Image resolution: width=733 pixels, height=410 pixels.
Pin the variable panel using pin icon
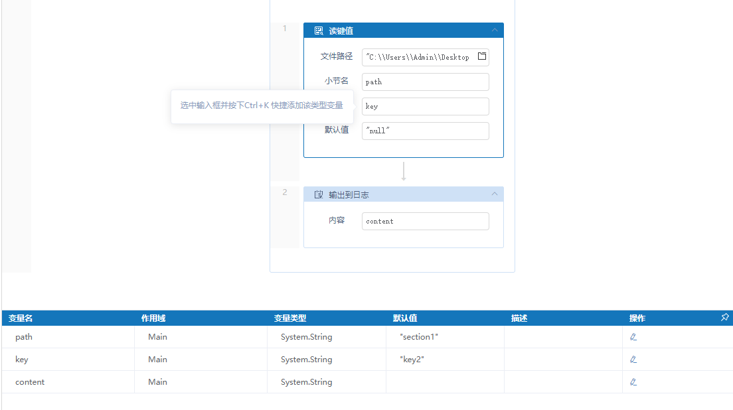coord(724,318)
